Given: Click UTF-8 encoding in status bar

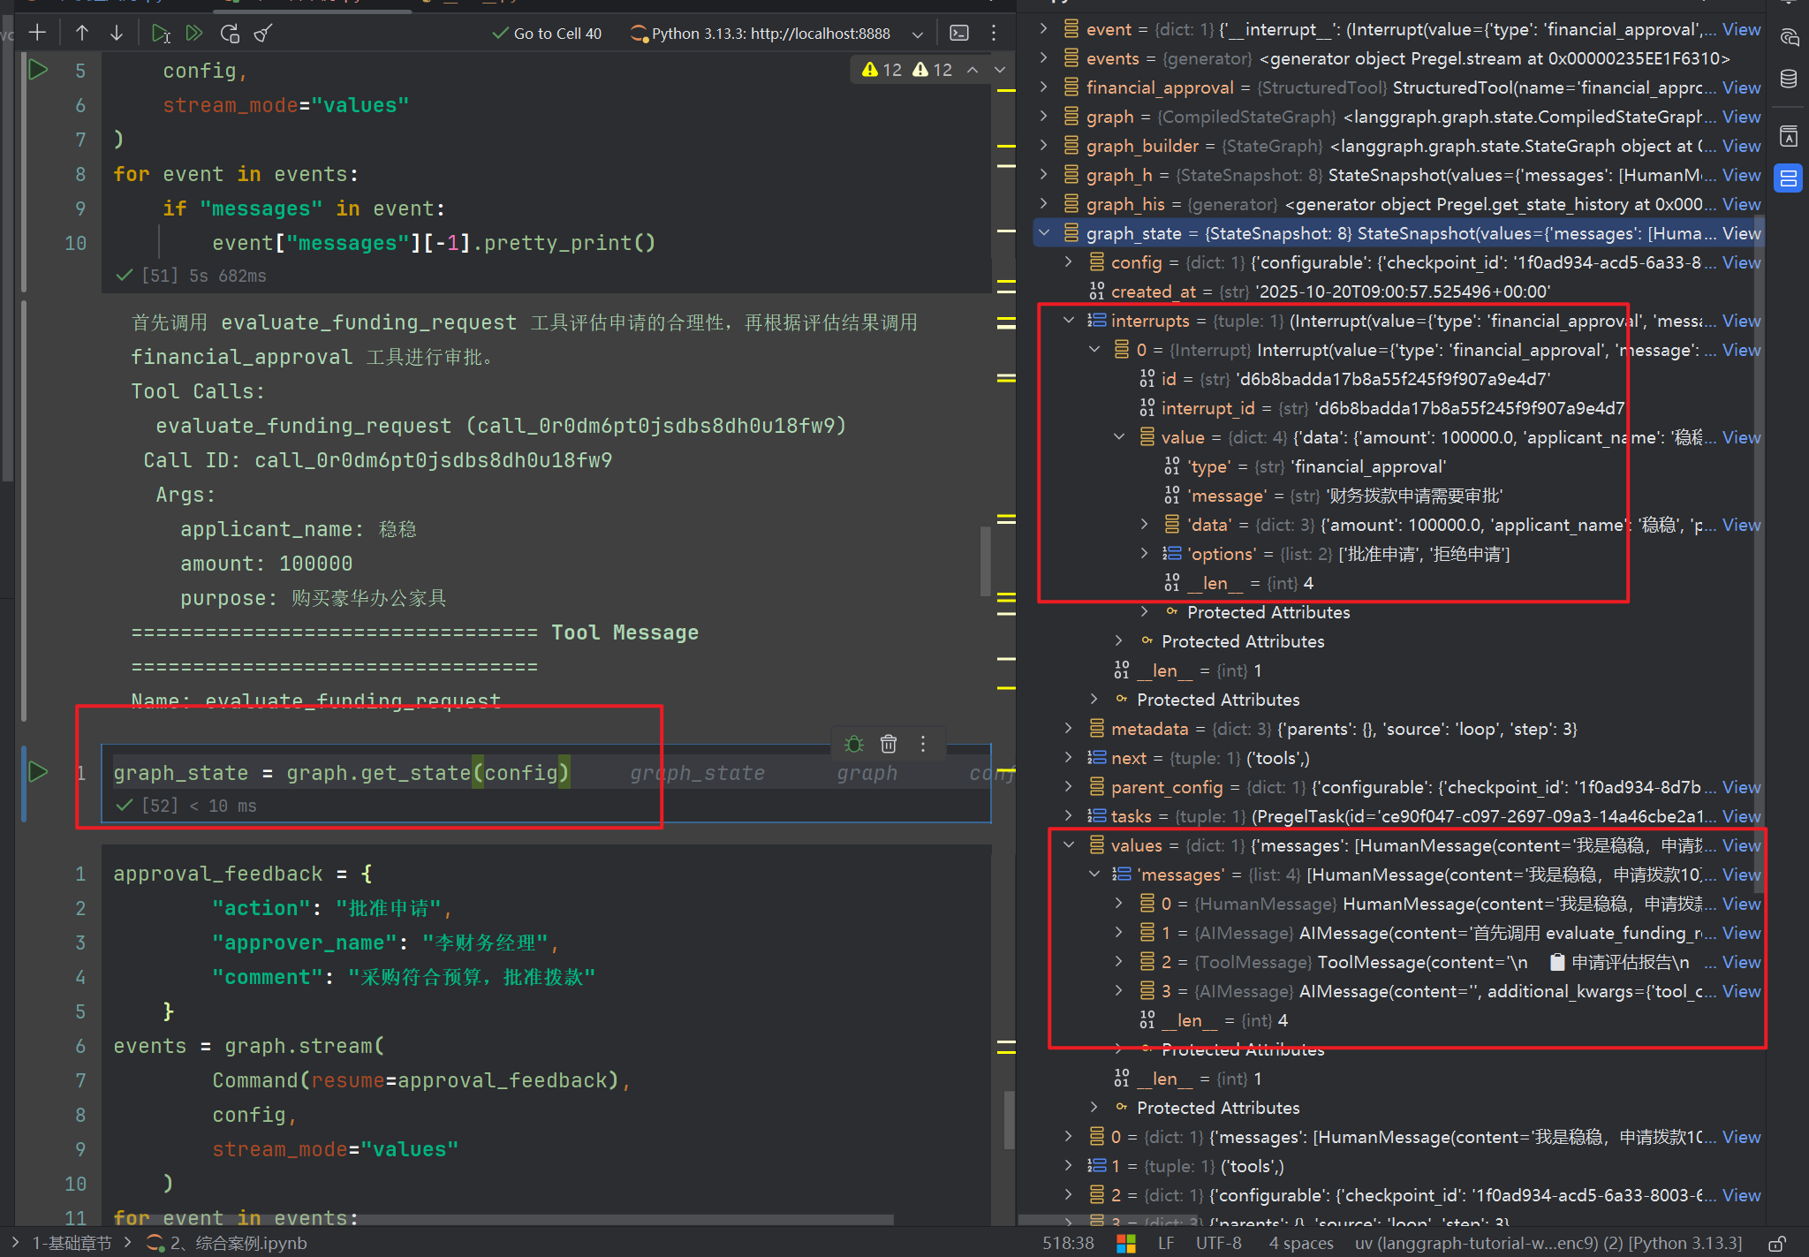Looking at the screenshot, I should 1218,1243.
